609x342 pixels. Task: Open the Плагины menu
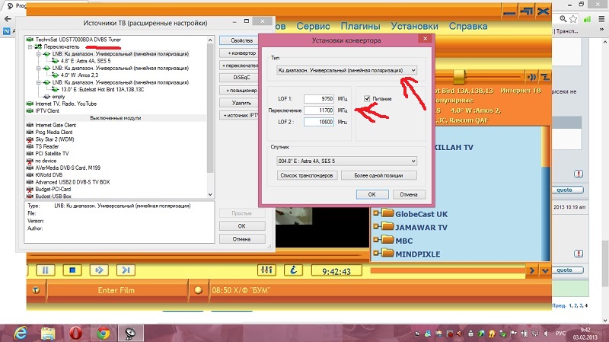click(360, 26)
